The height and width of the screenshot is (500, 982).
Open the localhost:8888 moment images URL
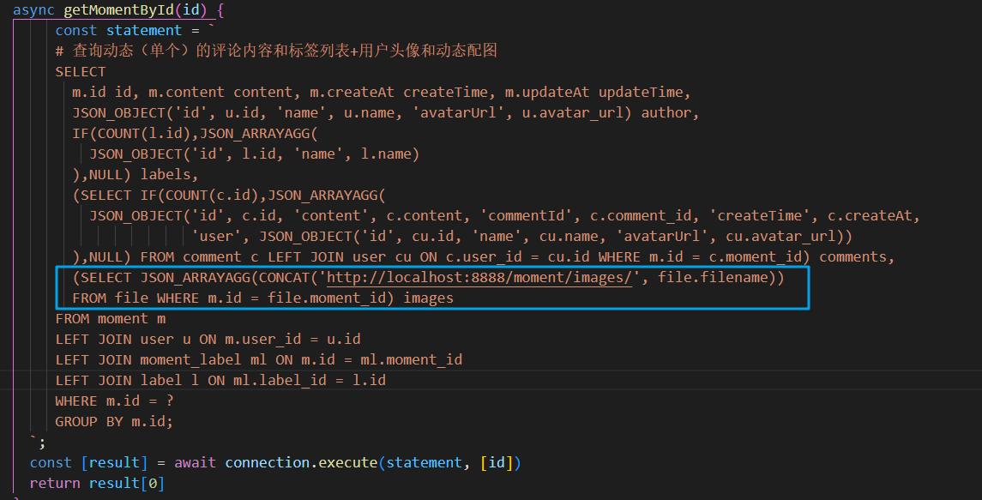pyautogui.click(x=479, y=278)
